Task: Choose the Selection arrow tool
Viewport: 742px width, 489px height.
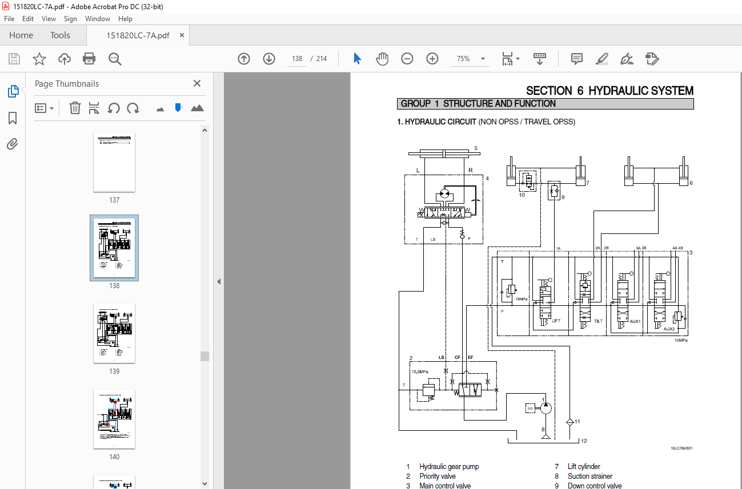Action: coord(357,59)
